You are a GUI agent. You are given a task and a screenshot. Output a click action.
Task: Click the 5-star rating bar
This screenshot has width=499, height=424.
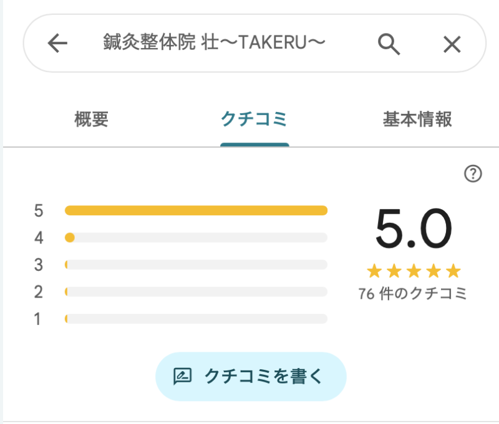pyautogui.click(x=196, y=210)
